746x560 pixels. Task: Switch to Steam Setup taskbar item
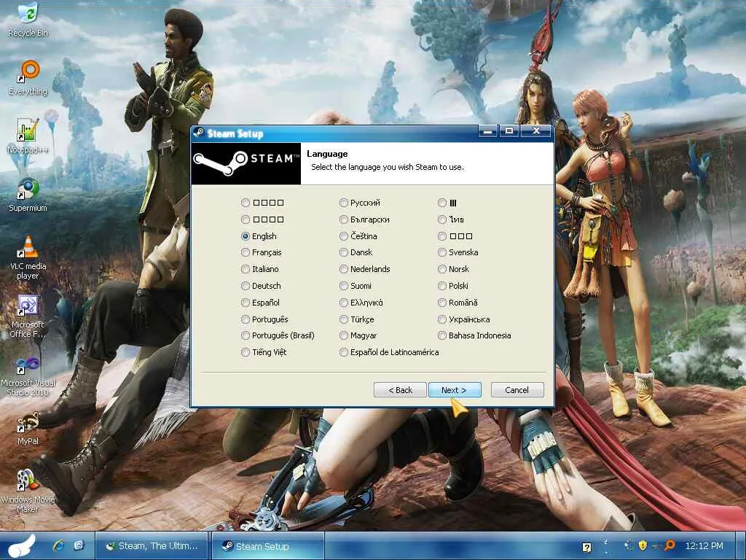click(x=268, y=546)
